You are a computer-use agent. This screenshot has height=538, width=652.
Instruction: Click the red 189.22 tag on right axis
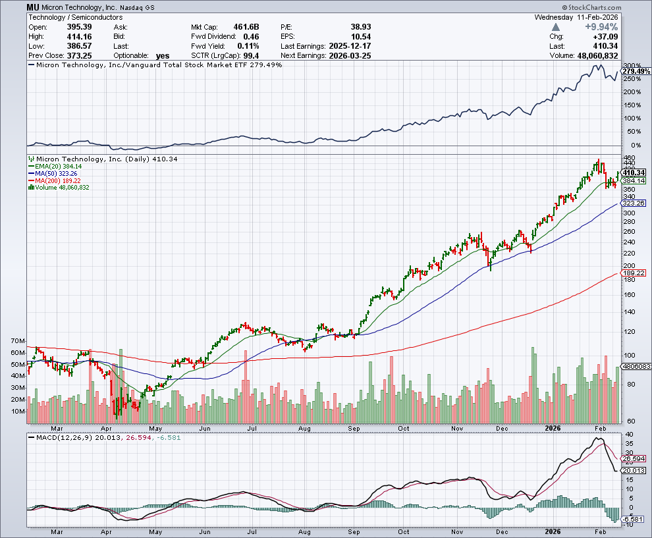click(x=634, y=273)
